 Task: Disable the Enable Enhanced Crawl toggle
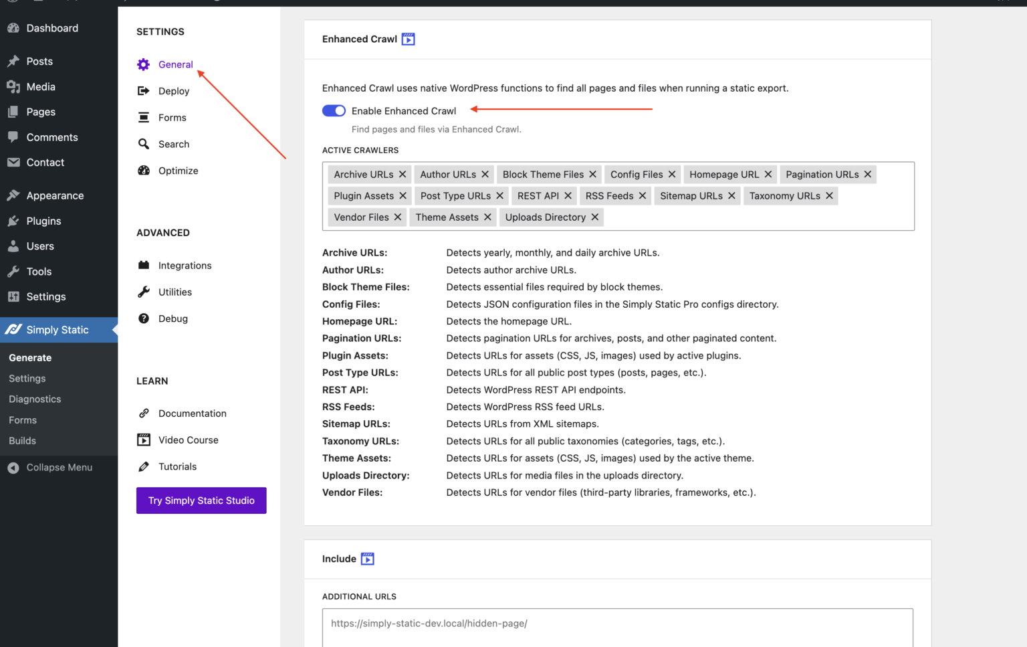click(334, 110)
